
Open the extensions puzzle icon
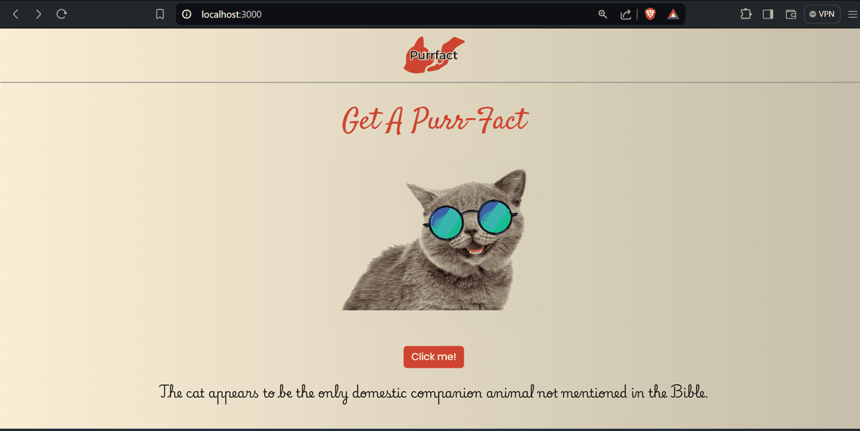746,14
